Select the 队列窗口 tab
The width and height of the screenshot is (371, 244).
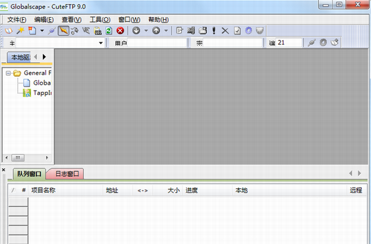coord(29,174)
